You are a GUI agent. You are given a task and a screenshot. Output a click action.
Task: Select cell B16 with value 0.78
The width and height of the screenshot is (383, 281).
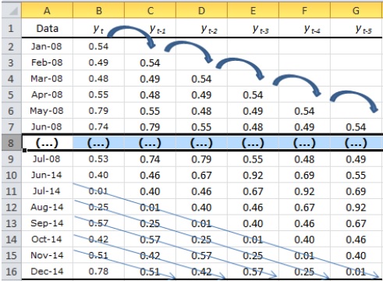[x=98, y=272]
